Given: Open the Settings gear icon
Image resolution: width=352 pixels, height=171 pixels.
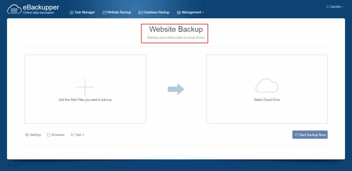Looking at the screenshot, I should [x=26, y=135].
